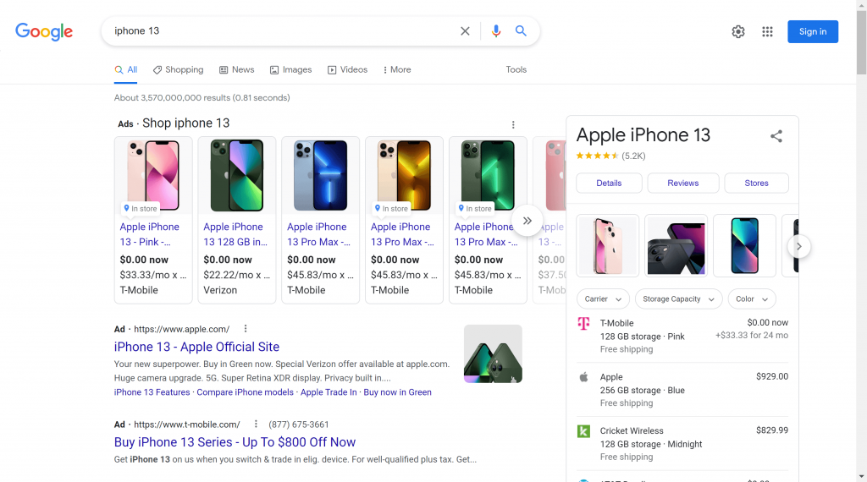Switch to the Shopping tab

pos(178,69)
